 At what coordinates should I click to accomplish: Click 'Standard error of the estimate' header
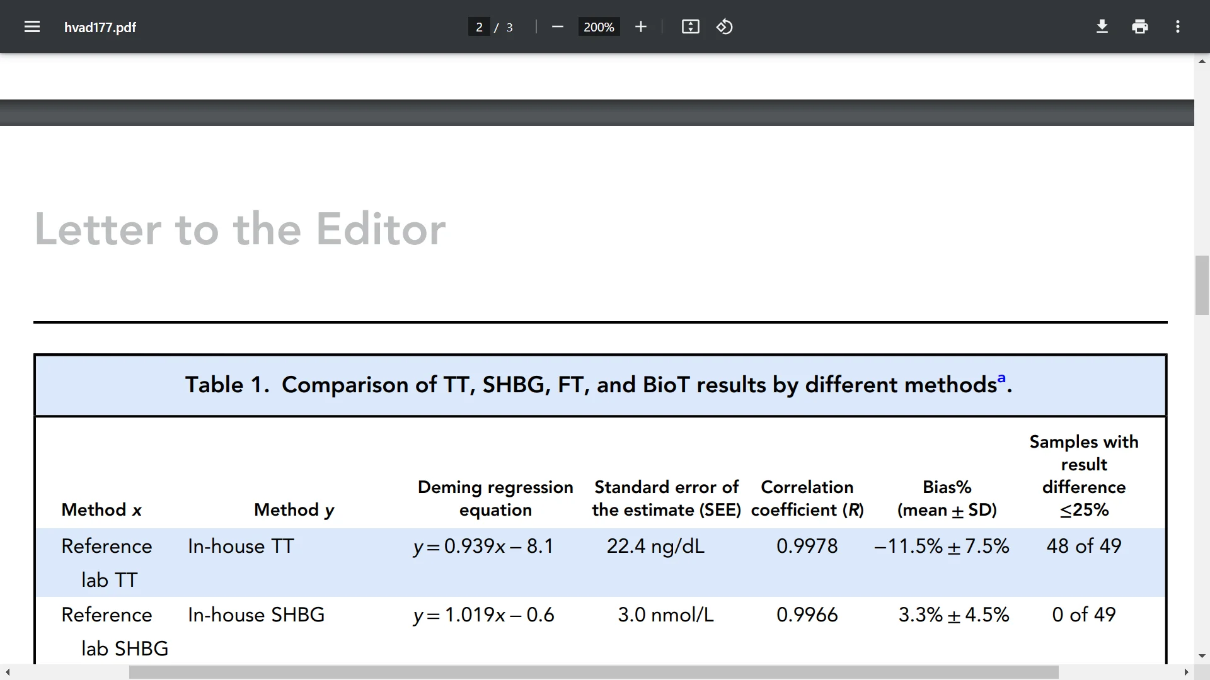(x=667, y=498)
